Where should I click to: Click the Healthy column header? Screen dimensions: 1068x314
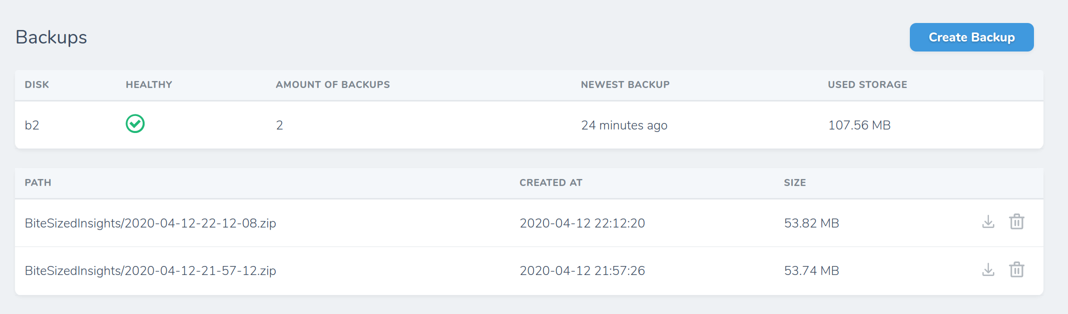pyautogui.click(x=149, y=84)
